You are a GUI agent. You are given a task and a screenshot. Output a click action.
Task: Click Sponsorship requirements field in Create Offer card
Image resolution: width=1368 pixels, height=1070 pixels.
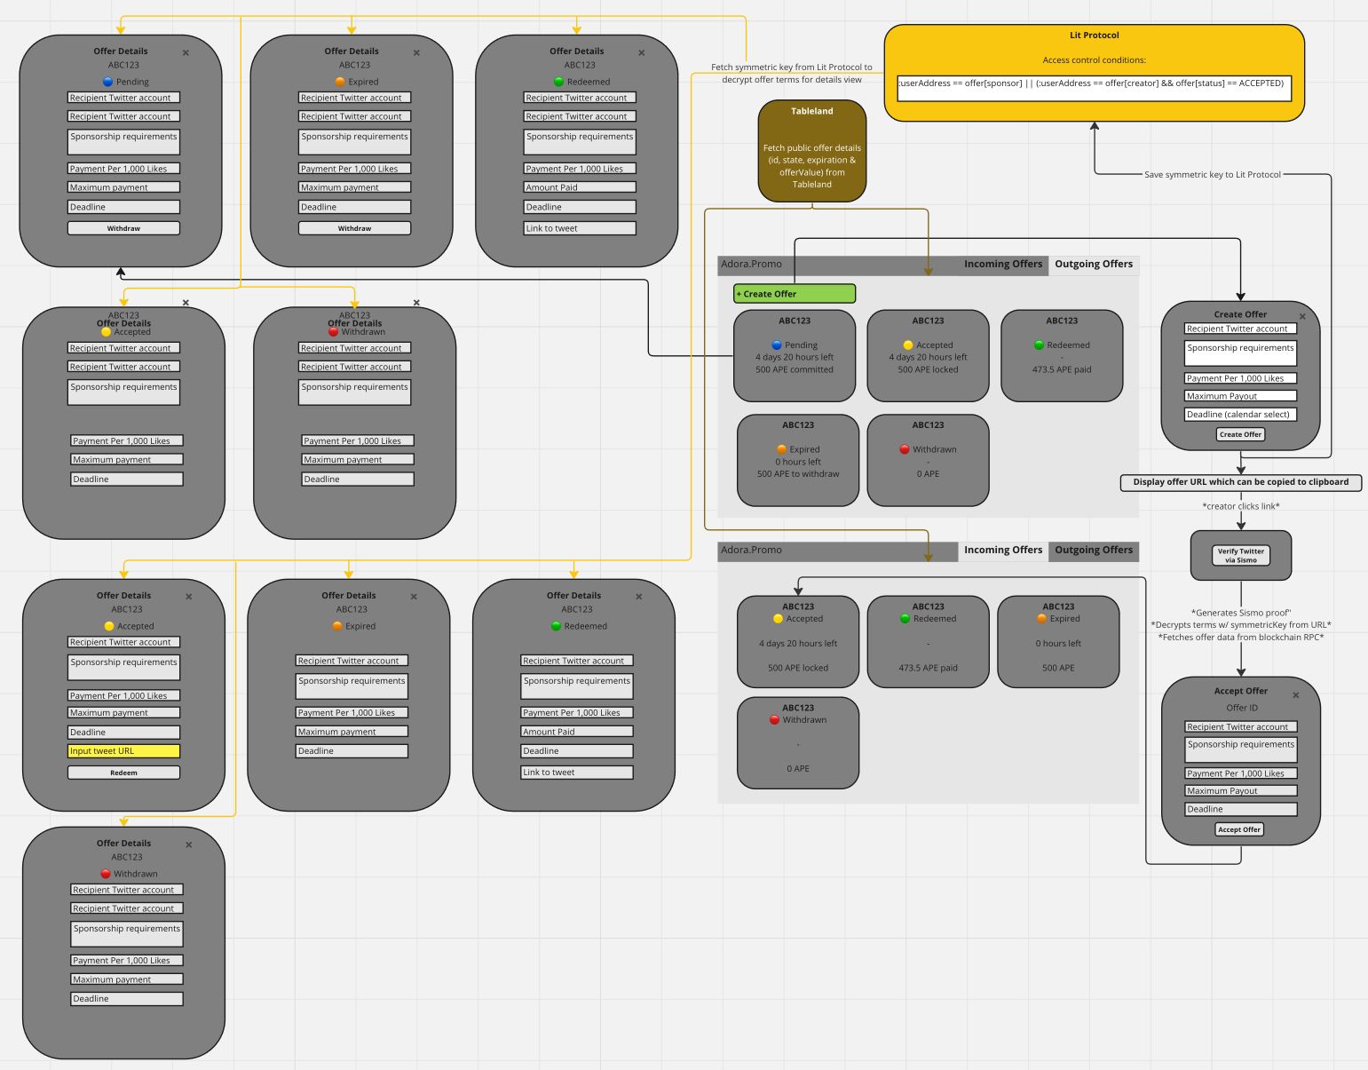[x=1240, y=353]
